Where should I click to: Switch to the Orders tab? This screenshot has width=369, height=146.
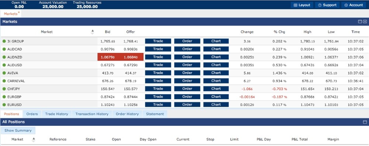coord(32,114)
